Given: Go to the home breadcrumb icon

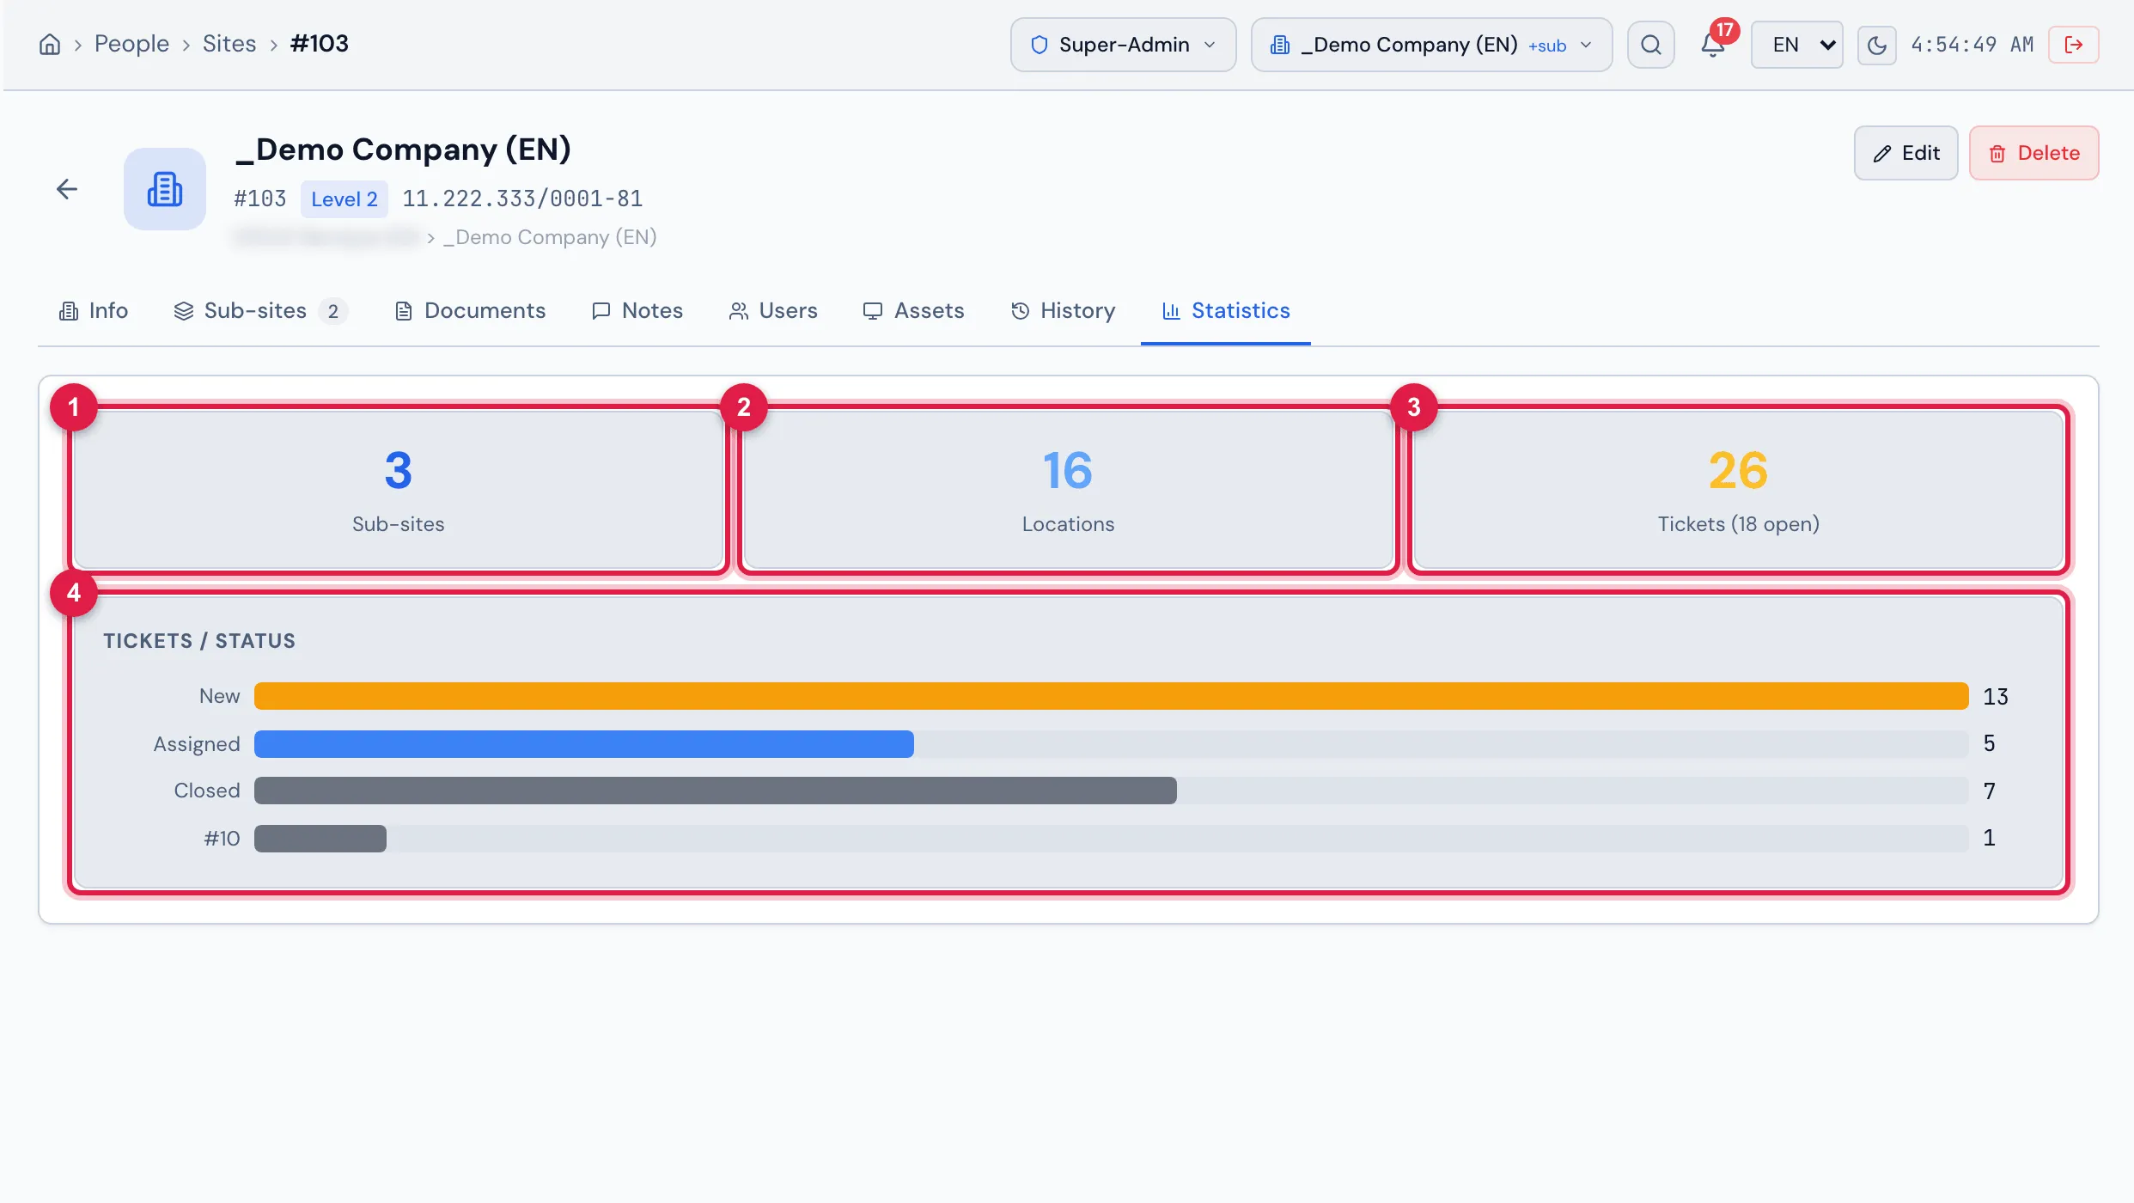Looking at the screenshot, I should coord(50,44).
